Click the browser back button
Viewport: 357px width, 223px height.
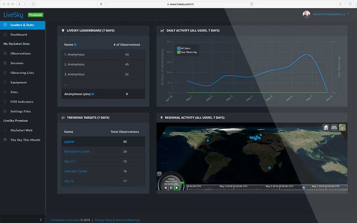(x=20, y=4)
